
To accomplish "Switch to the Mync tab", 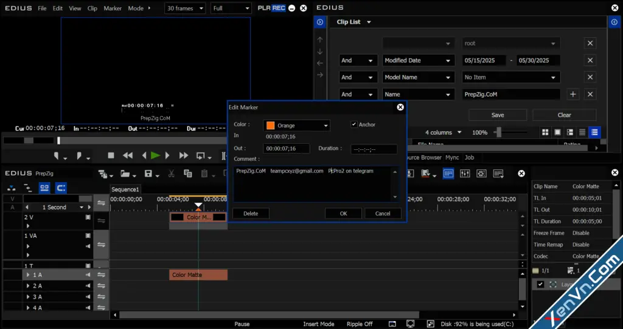I will pyautogui.click(x=452, y=157).
